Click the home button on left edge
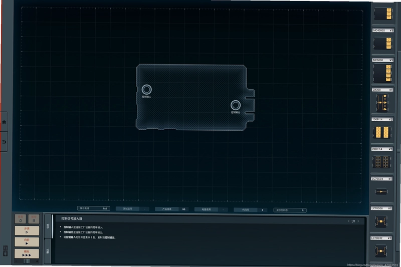401x267 pixels. (x=4, y=122)
